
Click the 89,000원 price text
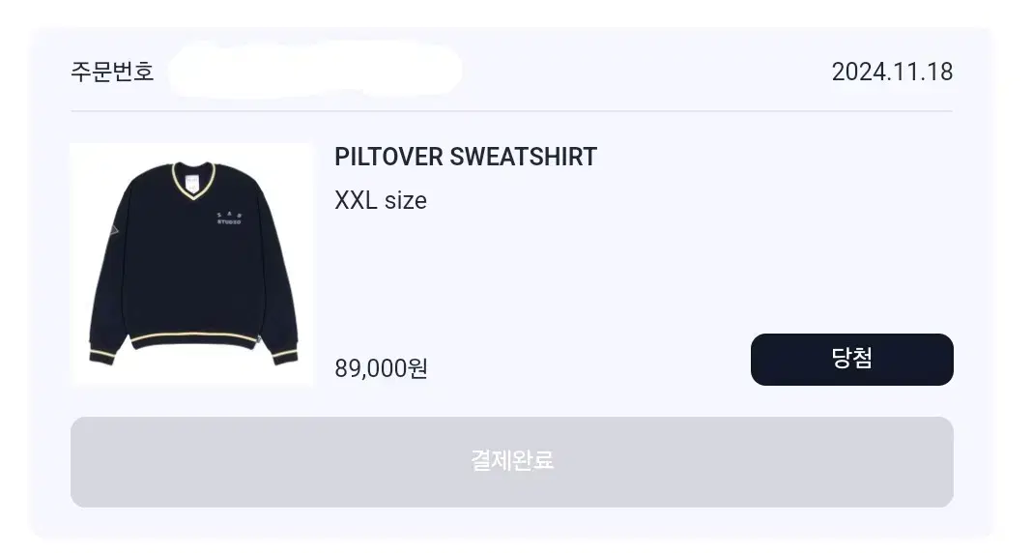[x=382, y=367]
